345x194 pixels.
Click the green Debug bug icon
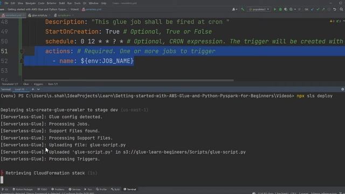(x=280, y=10)
